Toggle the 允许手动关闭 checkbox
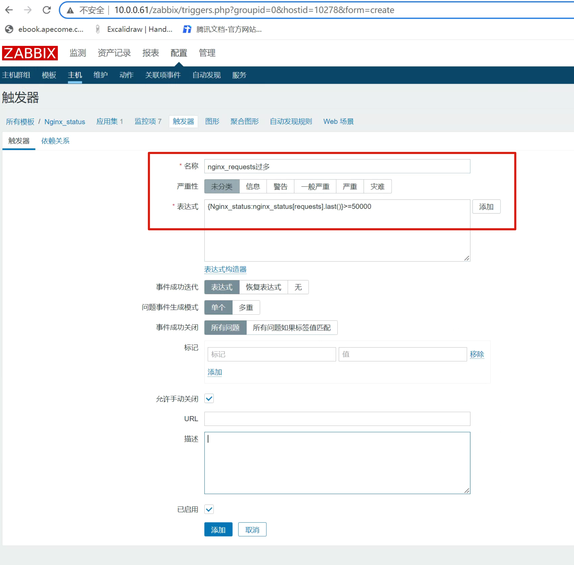Screen dimensions: 574x565 click(x=209, y=399)
